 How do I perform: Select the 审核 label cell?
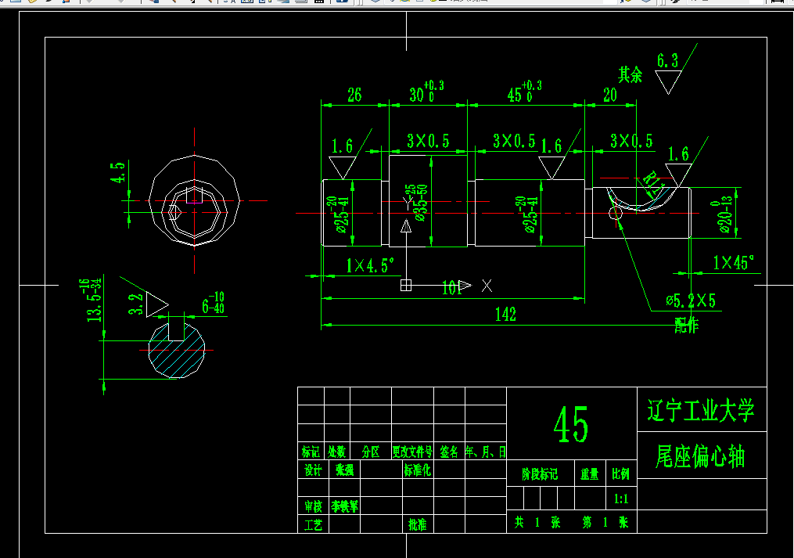coord(313,506)
